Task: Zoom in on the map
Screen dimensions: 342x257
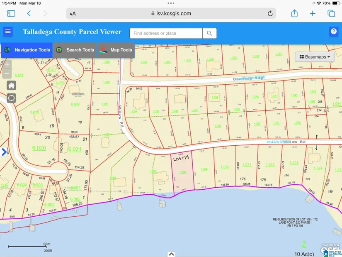Action: (x=7, y=64)
